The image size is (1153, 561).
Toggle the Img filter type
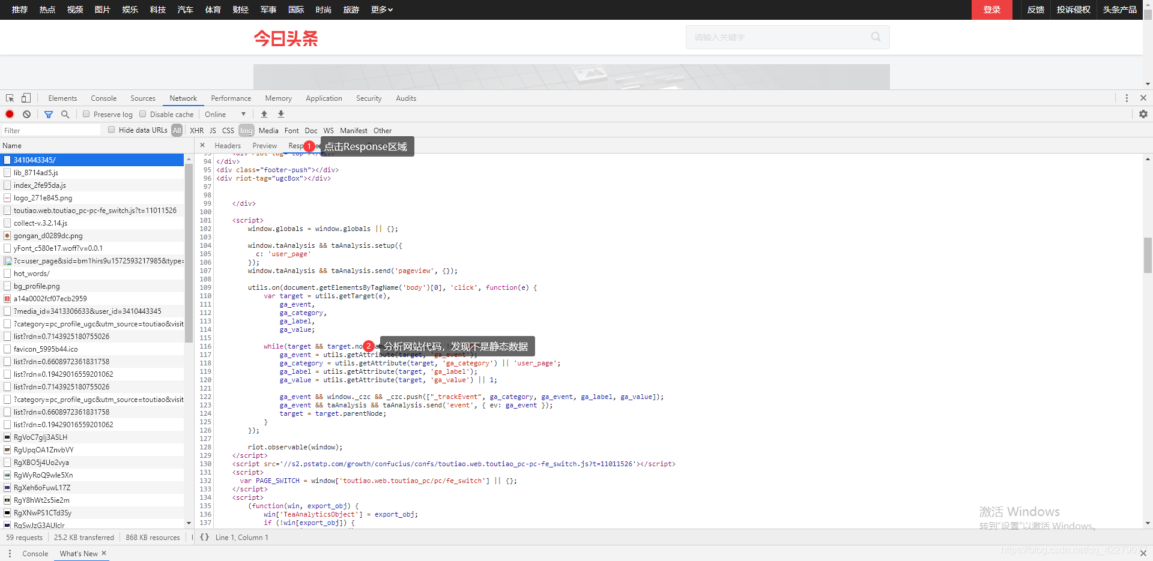coord(246,130)
